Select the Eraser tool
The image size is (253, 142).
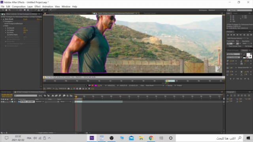(x=42, y=10)
